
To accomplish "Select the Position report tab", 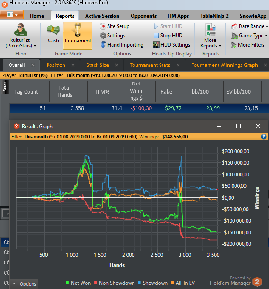I will coord(56,65).
